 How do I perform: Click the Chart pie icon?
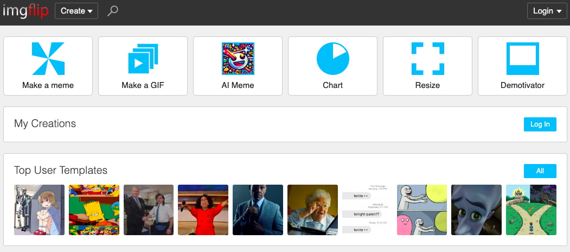pyautogui.click(x=332, y=59)
